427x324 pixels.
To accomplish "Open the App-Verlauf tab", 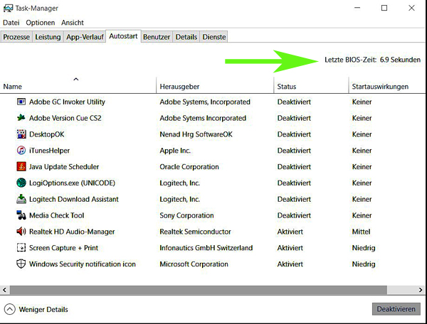I will (85, 37).
